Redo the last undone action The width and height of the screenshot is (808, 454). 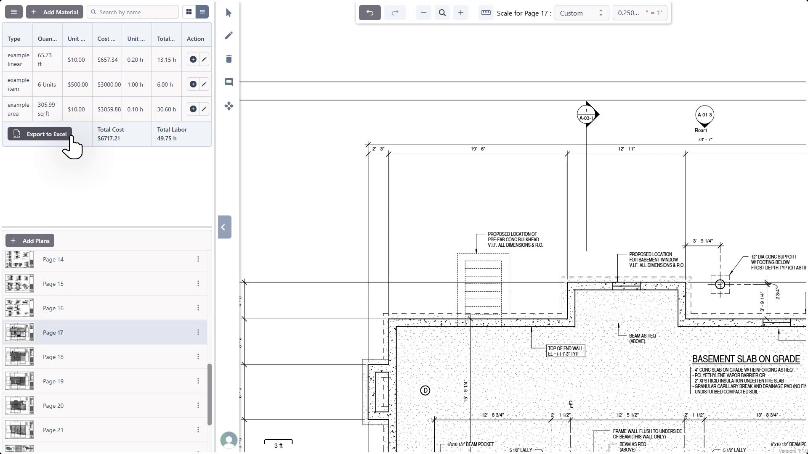coord(395,13)
